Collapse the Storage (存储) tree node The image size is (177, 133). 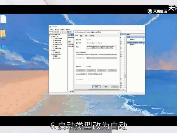[50, 50]
